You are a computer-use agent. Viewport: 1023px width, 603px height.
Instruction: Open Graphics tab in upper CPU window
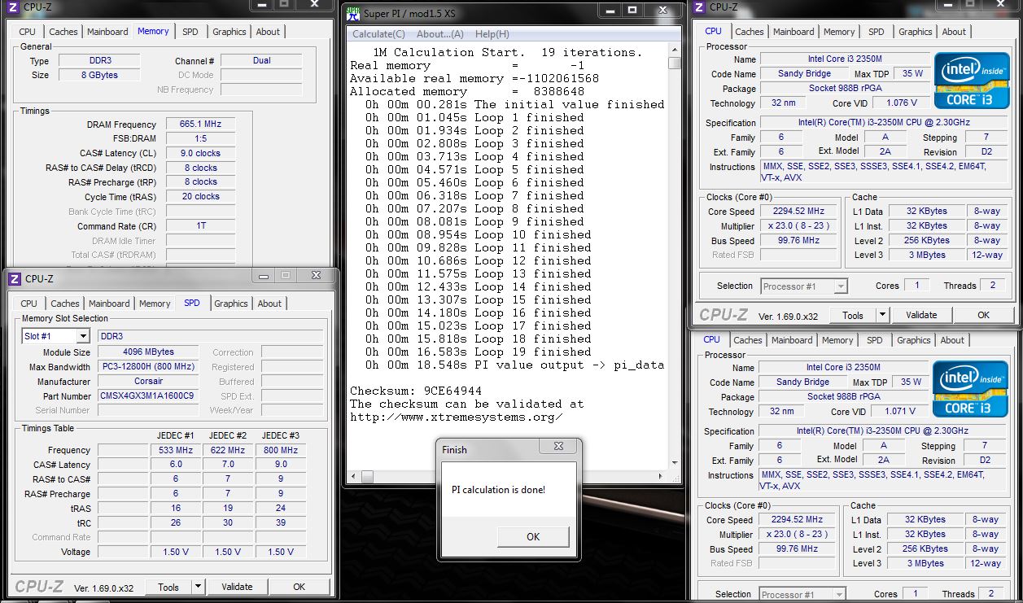pos(916,32)
